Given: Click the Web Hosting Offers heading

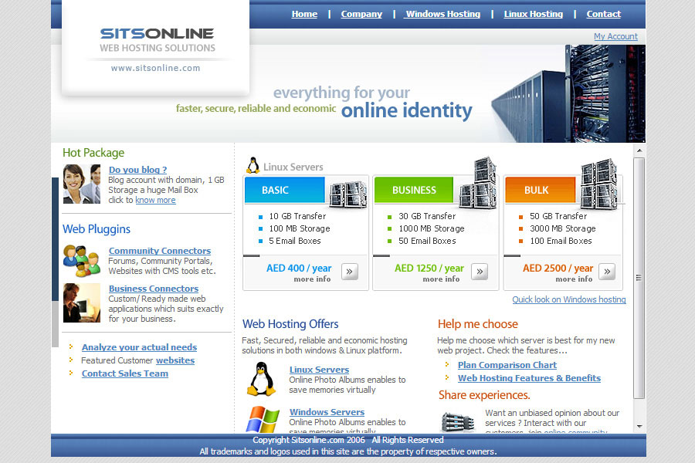Looking at the screenshot, I should point(290,324).
